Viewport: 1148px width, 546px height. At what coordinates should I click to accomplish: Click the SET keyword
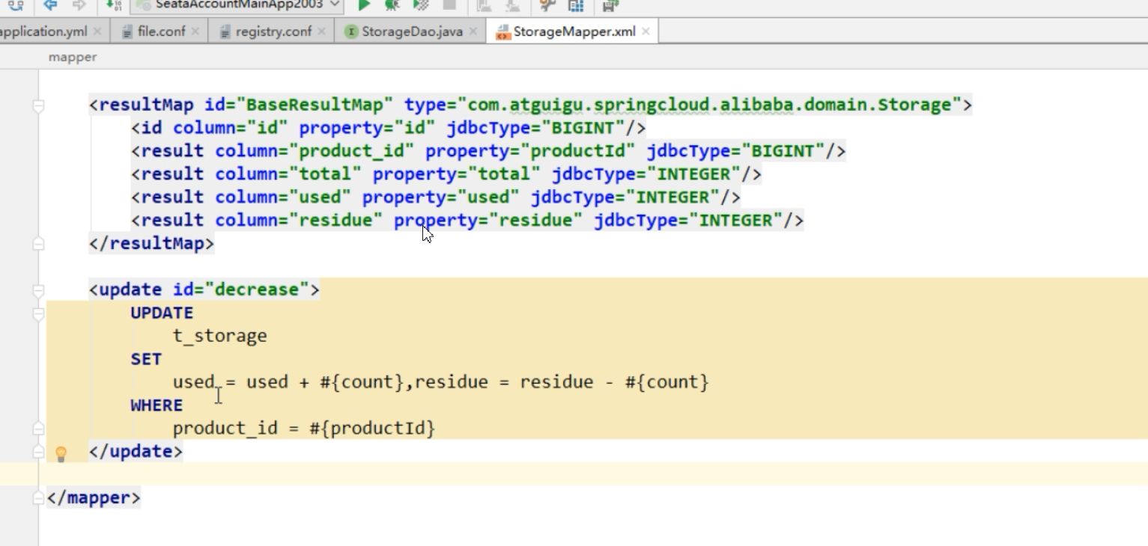click(x=146, y=359)
